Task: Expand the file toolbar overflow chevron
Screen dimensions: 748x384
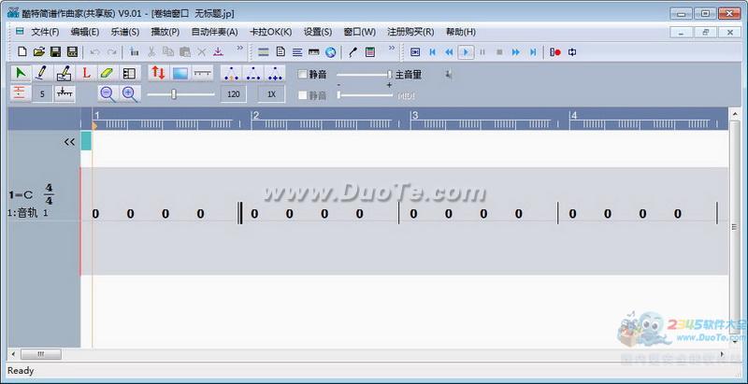Action: pyautogui.click(x=240, y=49)
